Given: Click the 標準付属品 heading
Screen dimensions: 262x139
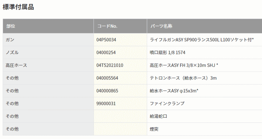Looking at the screenshot, I should point(18,7).
